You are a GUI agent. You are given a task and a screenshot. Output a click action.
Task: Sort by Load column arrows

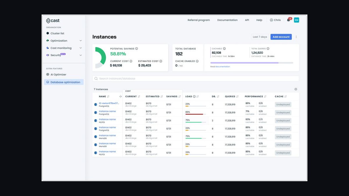click(x=198, y=96)
